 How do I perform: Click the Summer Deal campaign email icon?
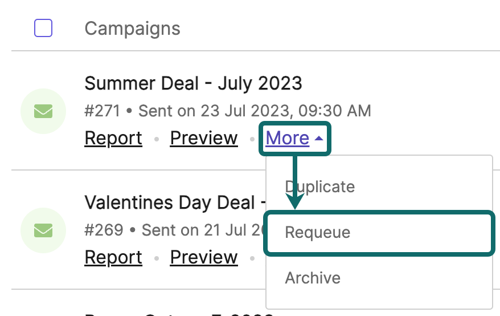coord(43,111)
